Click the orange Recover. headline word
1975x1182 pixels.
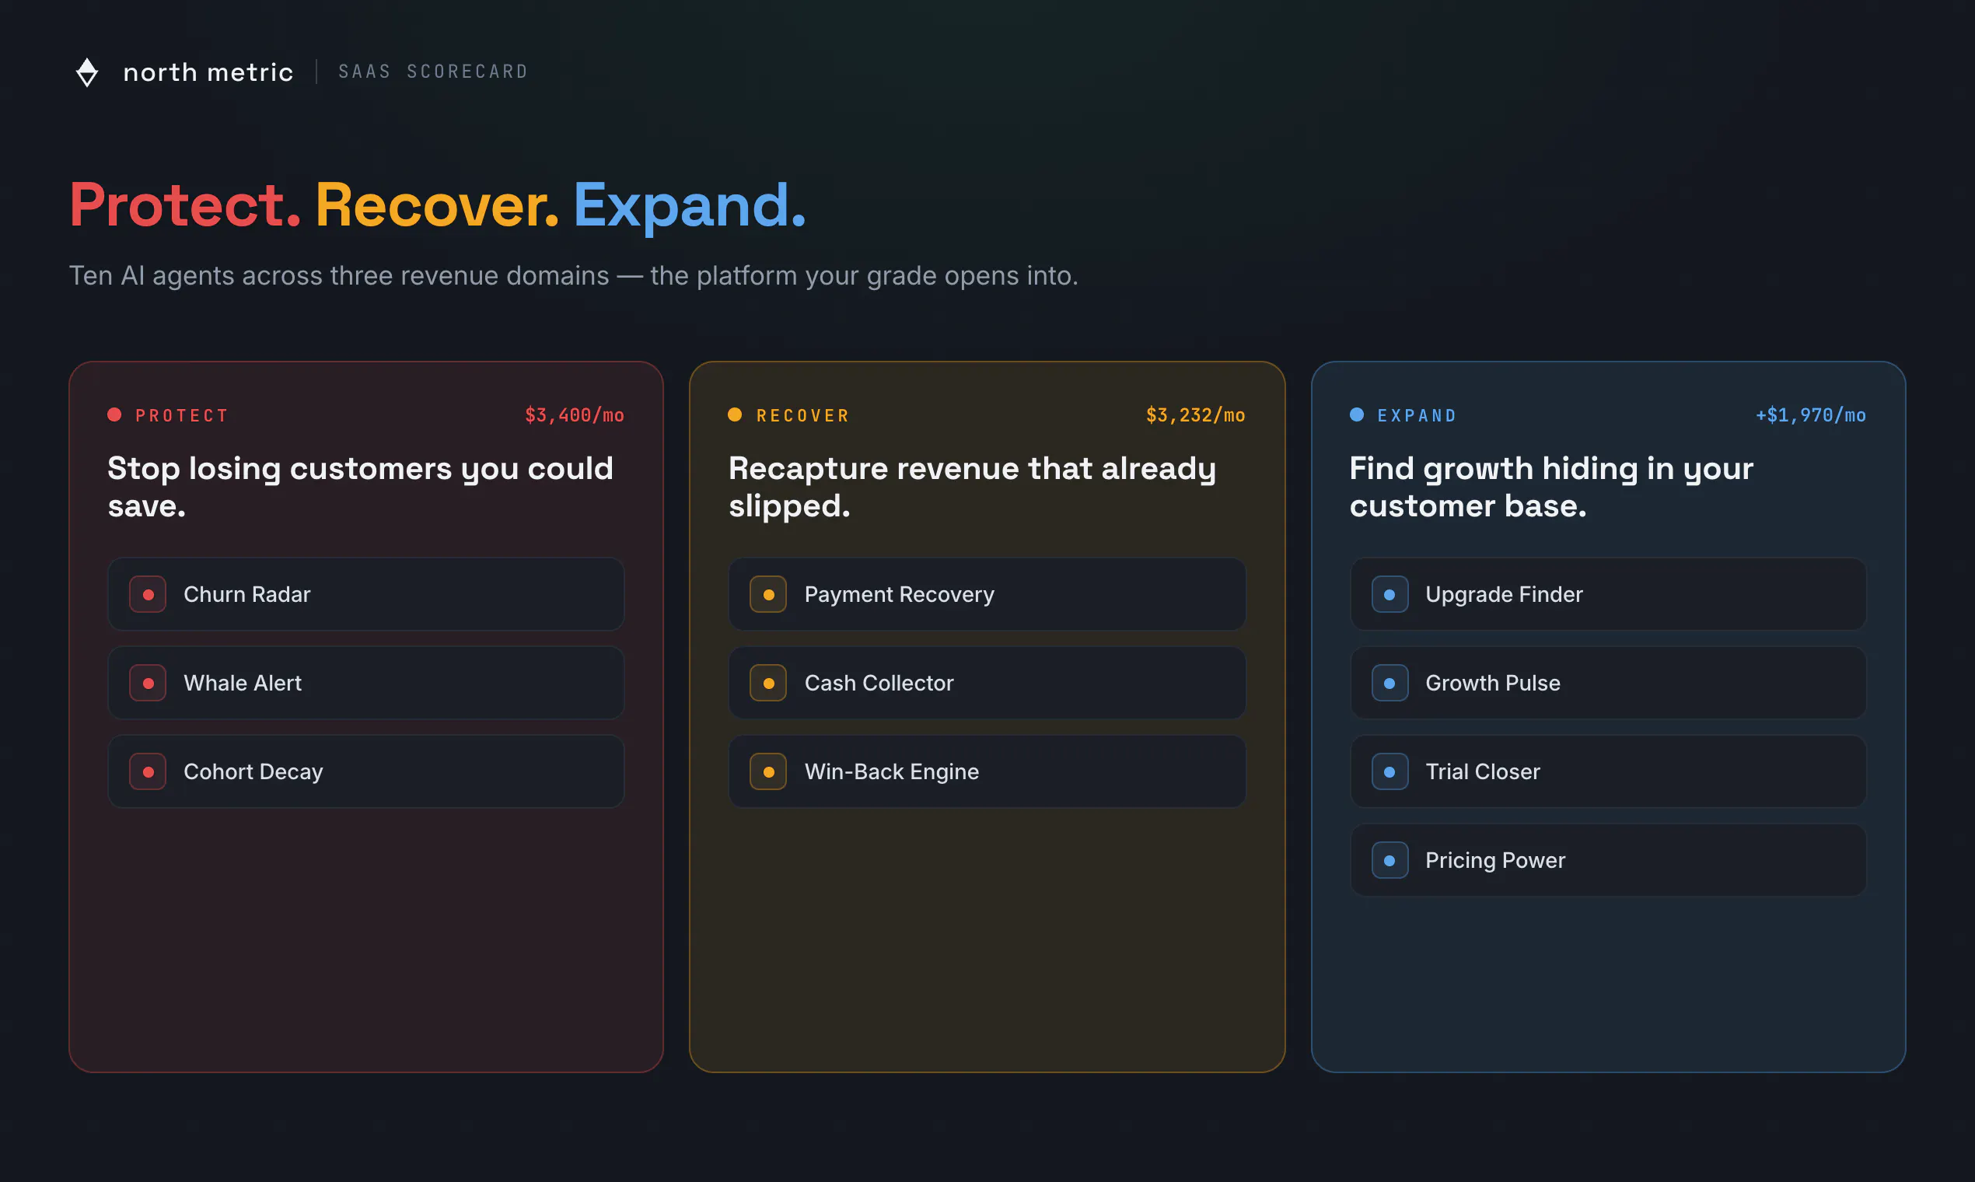tap(437, 205)
